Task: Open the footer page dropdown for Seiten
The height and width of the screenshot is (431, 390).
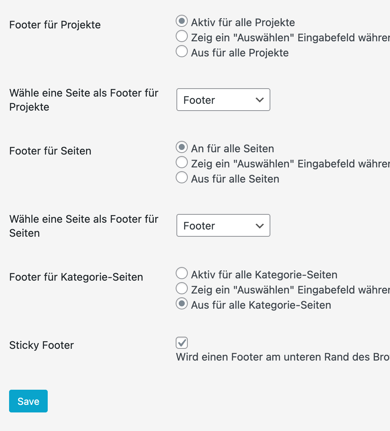Action: click(x=223, y=226)
